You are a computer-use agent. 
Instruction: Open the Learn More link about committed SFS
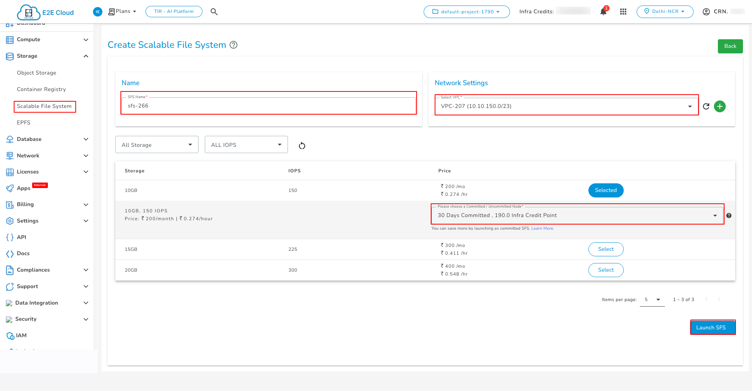(x=542, y=228)
